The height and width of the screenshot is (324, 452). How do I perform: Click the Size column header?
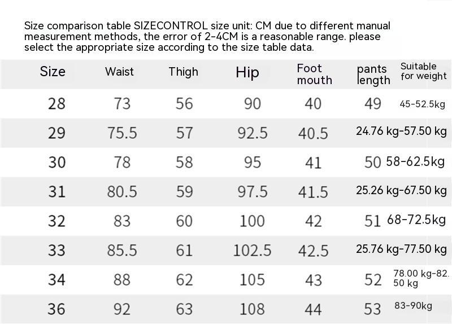click(x=53, y=72)
